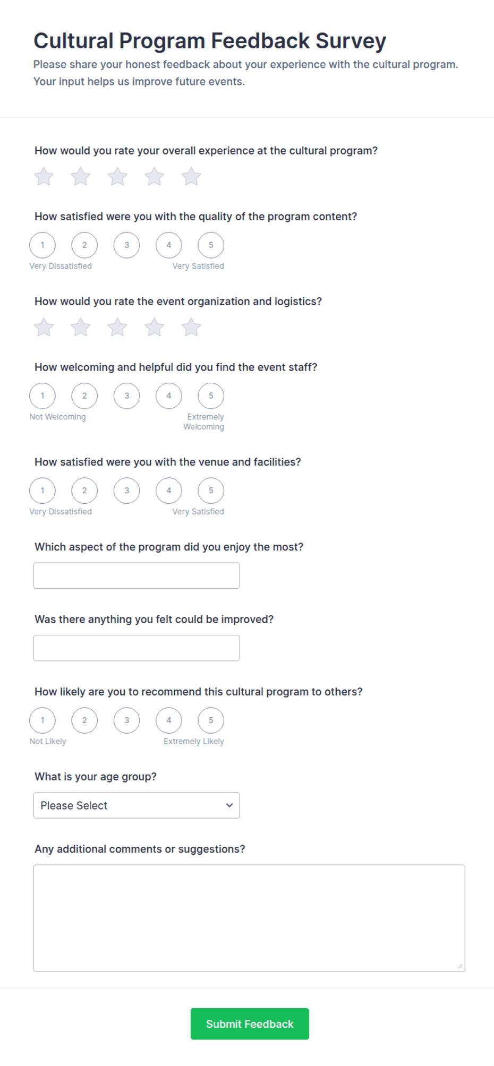Select first star for overall experience
494x1066 pixels.
[44, 177]
